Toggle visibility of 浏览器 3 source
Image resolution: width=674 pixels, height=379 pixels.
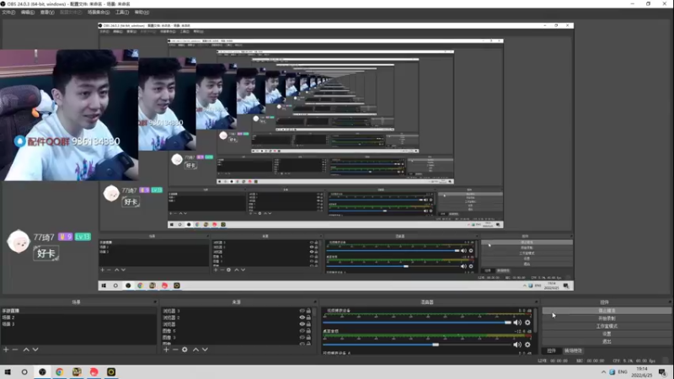click(x=302, y=311)
